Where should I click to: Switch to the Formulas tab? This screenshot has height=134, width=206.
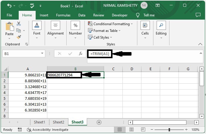coord(63,15)
